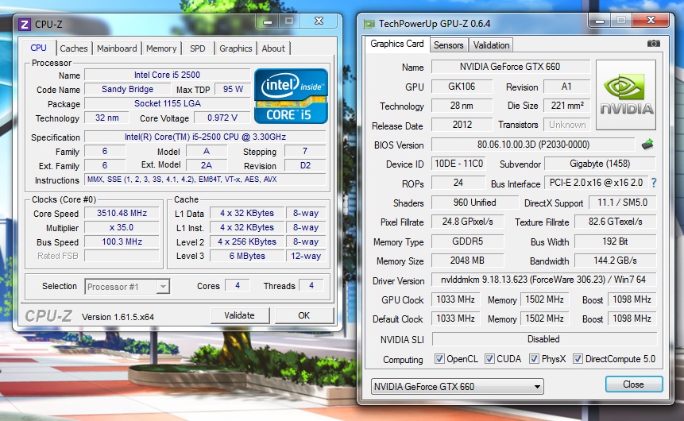Toggle the DirectCompute 5.0 checkbox
Image resolution: width=684 pixels, height=421 pixels.
(x=578, y=358)
